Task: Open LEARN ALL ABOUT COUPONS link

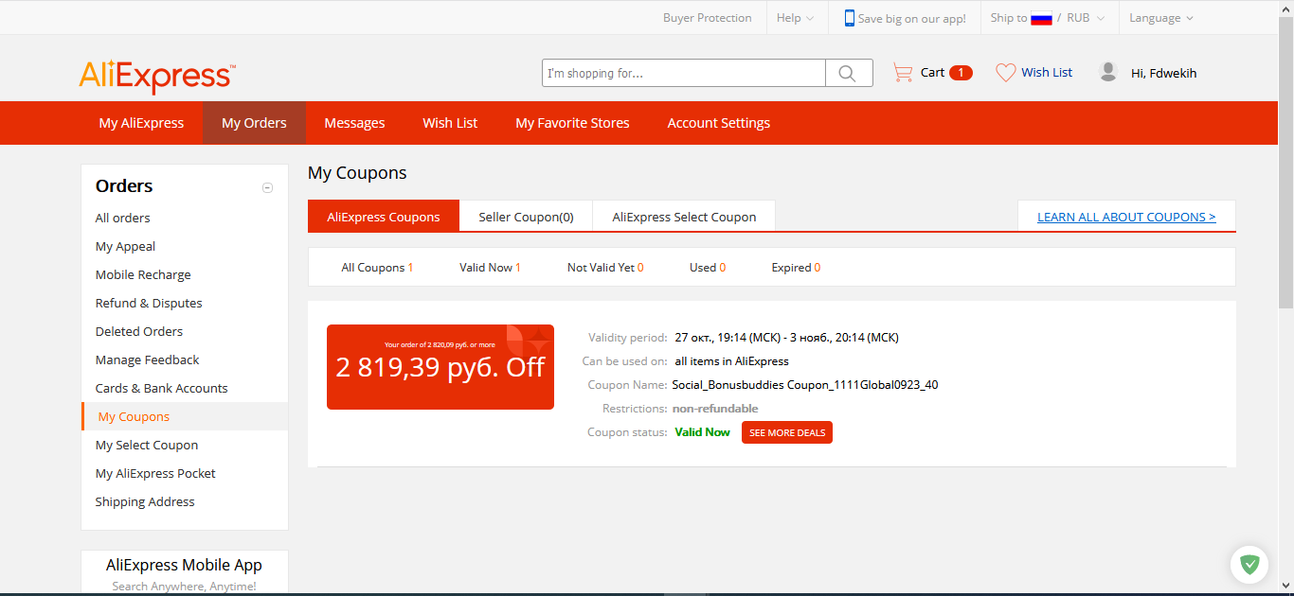Action: pyautogui.click(x=1126, y=217)
